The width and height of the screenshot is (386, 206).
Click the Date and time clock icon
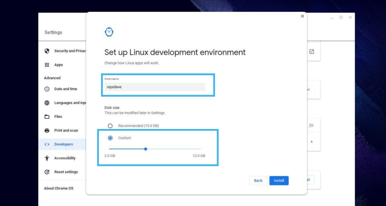pos(47,89)
